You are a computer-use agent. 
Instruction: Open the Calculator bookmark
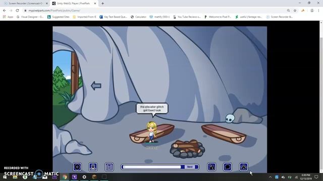138,17
